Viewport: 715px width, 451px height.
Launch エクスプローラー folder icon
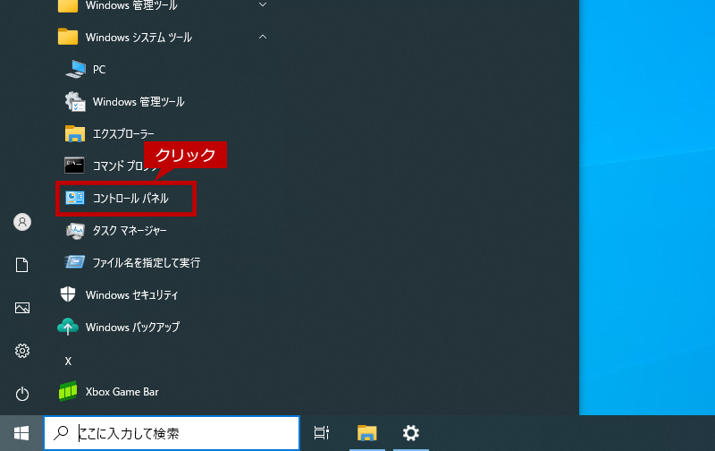click(x=75, y=133)
